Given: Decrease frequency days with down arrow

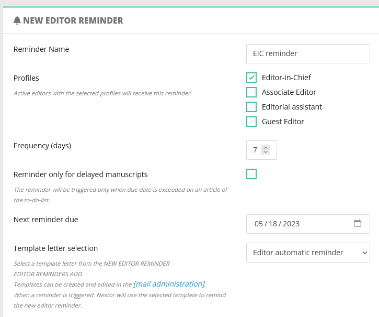Looking at the screenshot, I should coord(266,152).
